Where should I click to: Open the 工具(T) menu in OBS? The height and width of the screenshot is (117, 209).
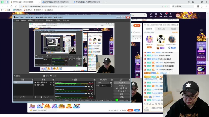tap(58, 20)
